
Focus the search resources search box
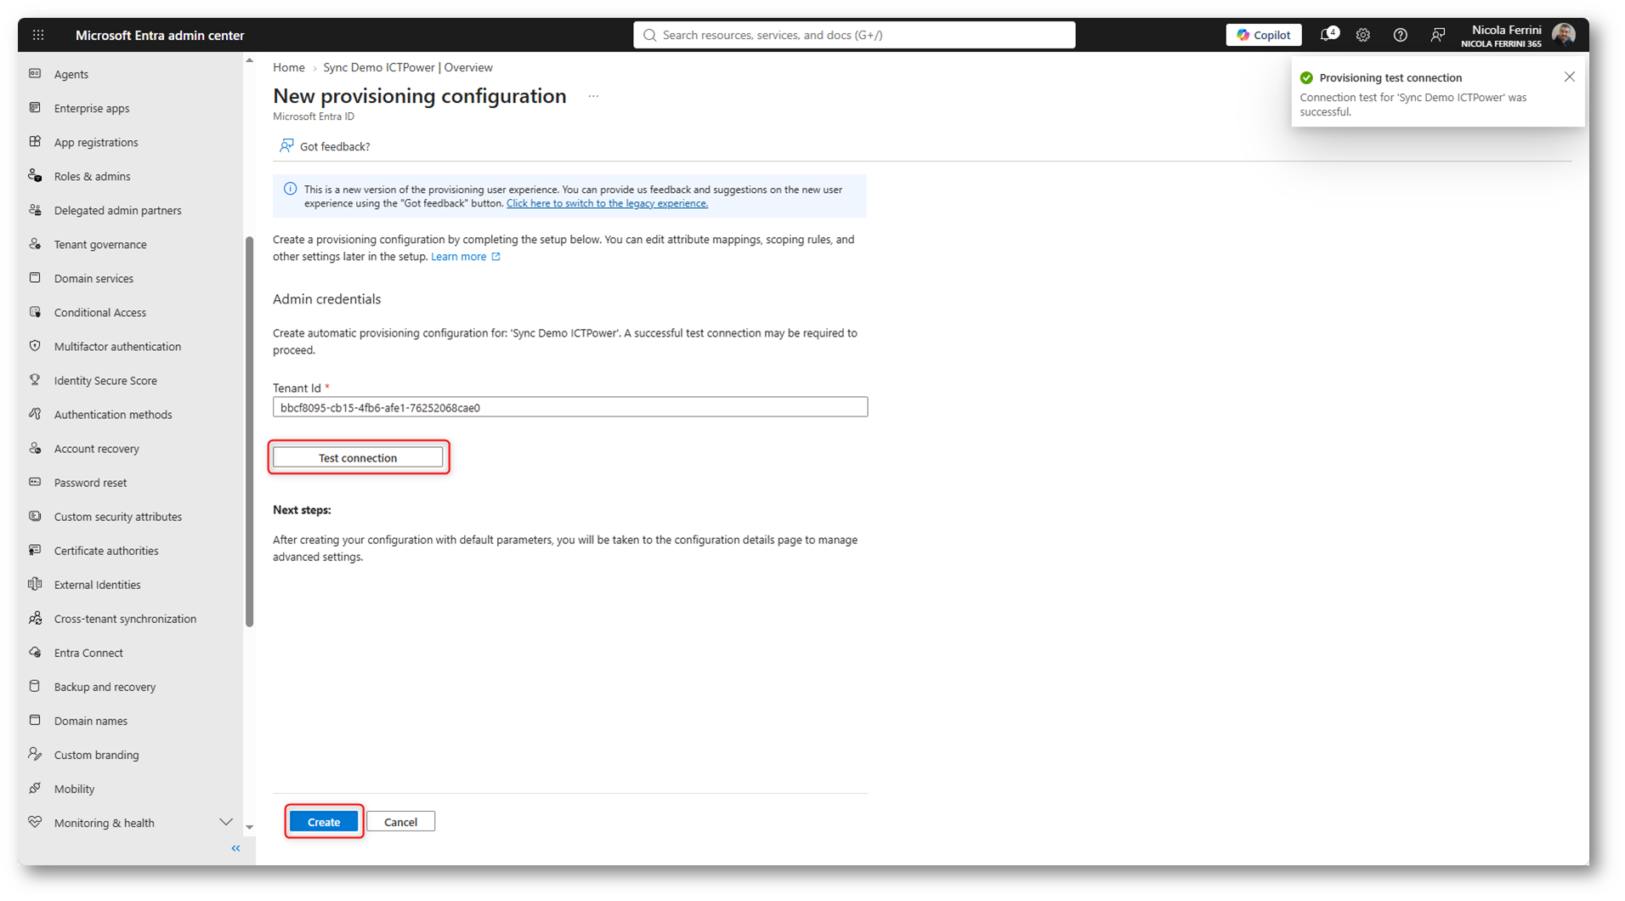[854, 35]
